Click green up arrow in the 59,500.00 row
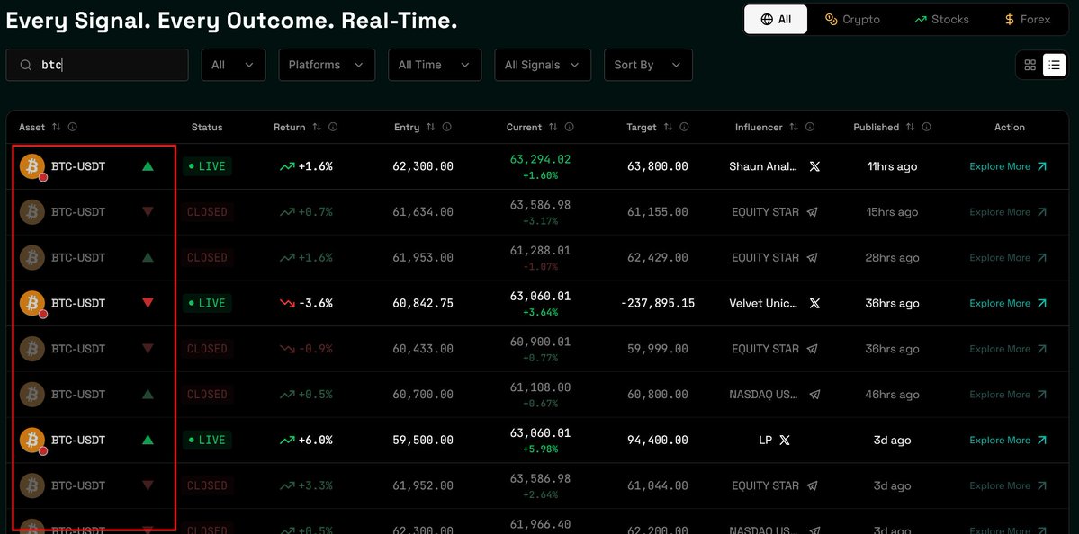Image resolution: width=1079 pixels, height=534 pixels. 148,440
